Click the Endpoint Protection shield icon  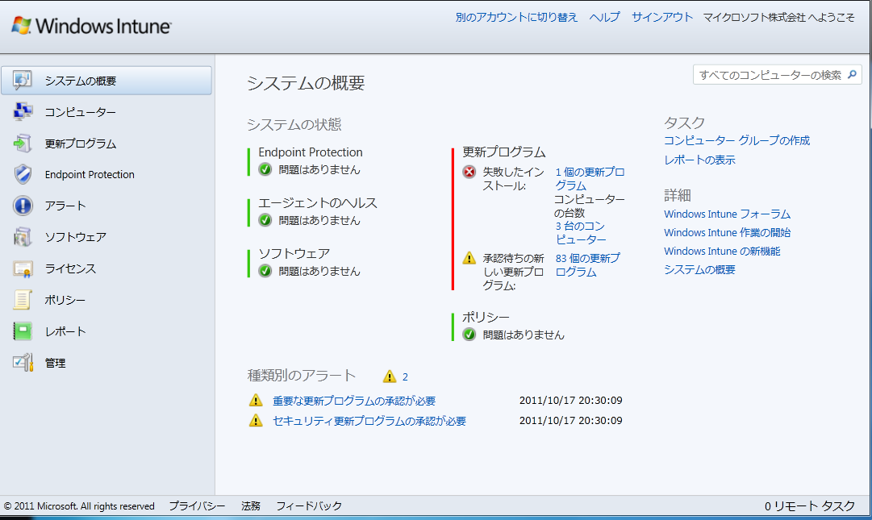23,174
